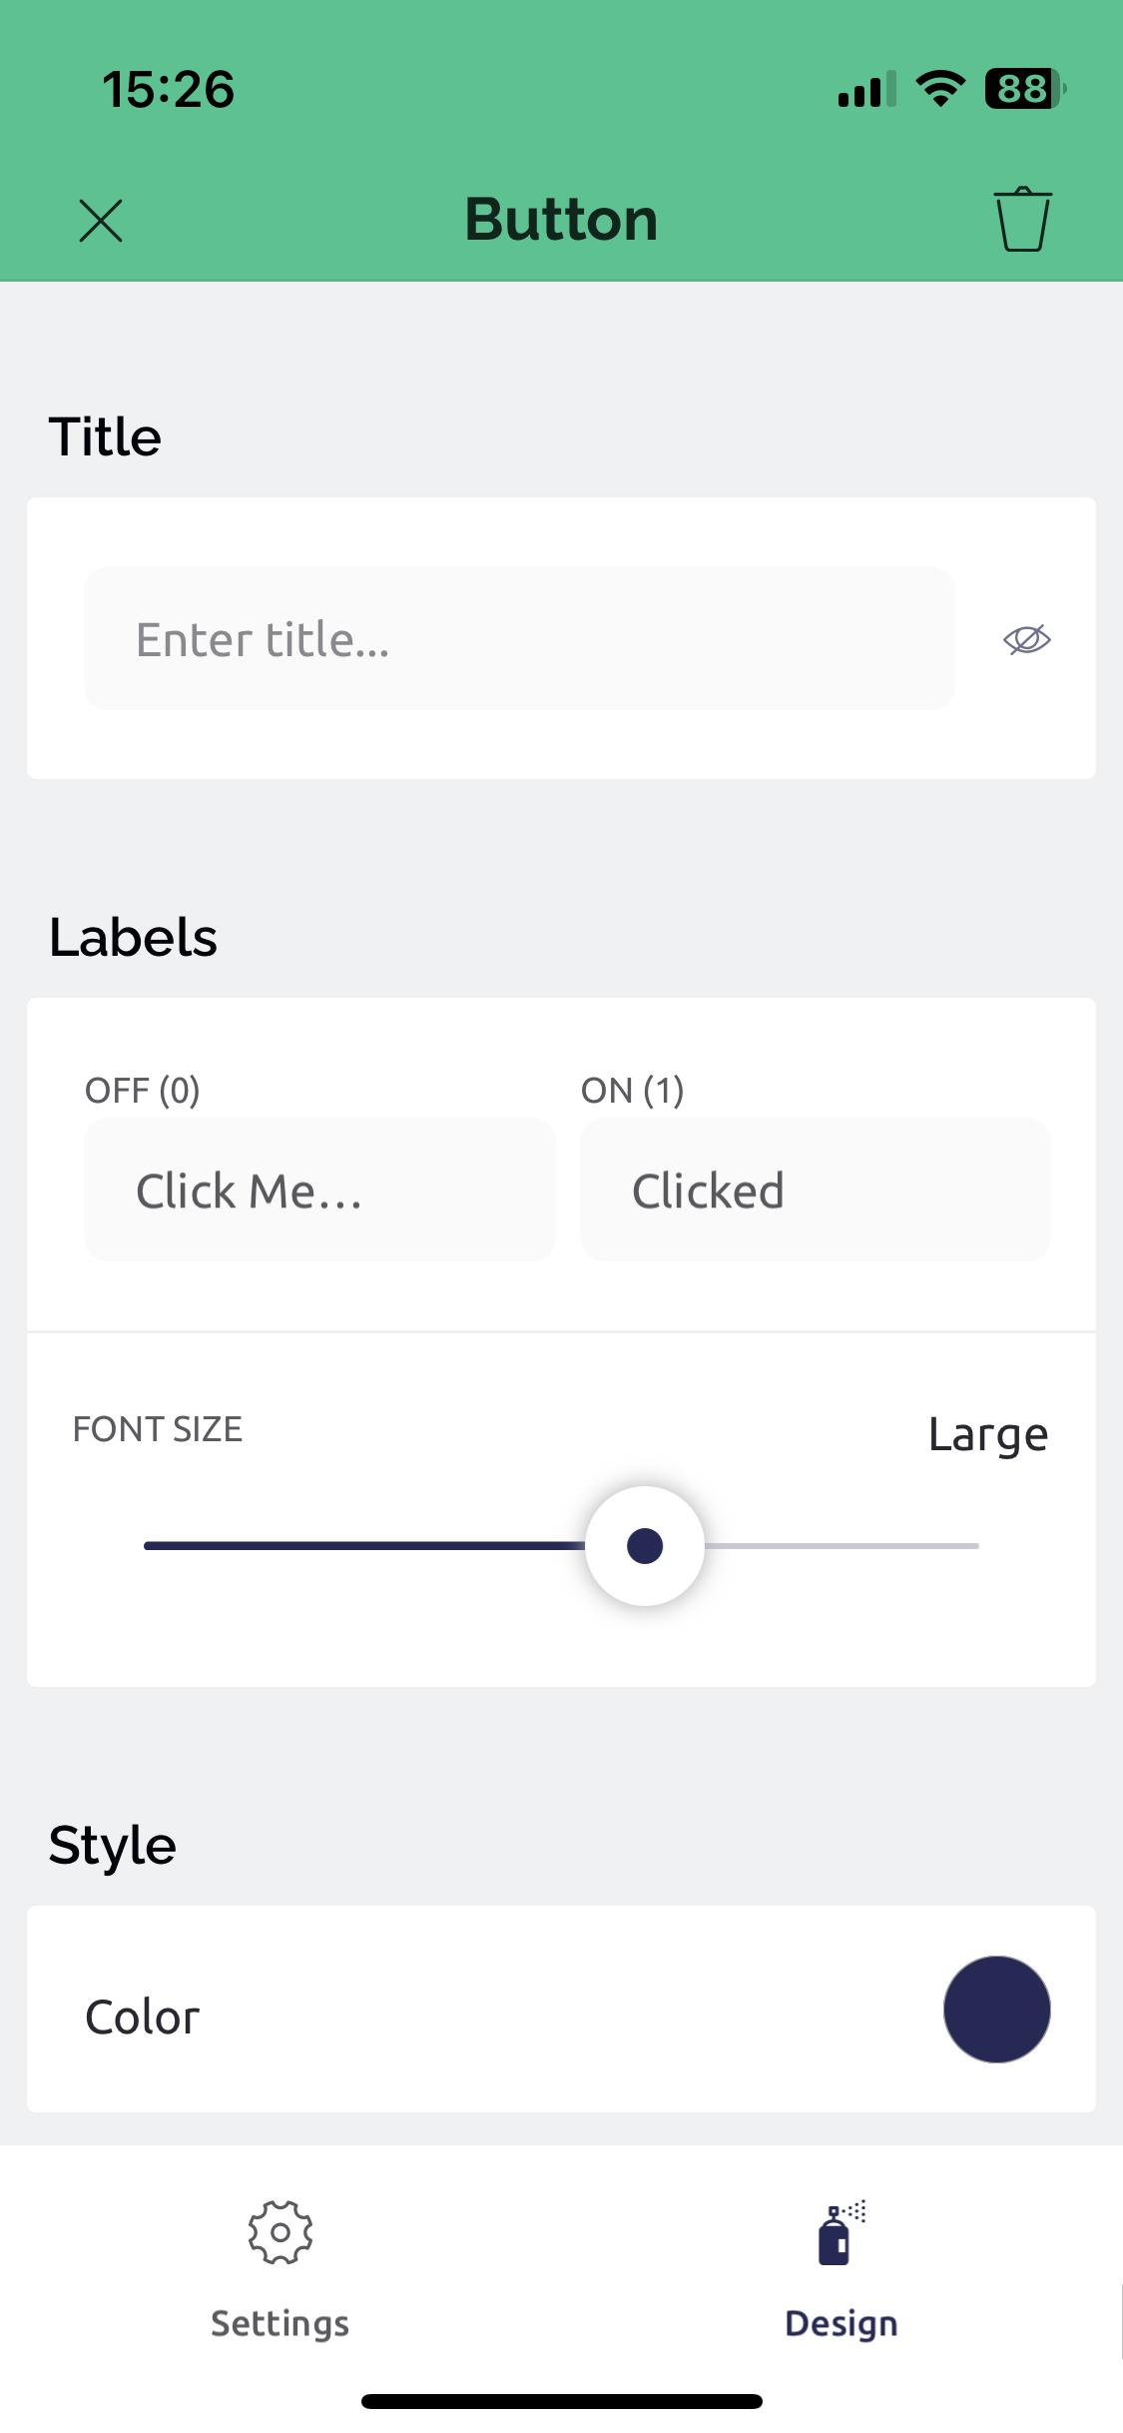Tap the Large font size value
Viewport: 1123px width, 2433px height.
(x=988, y=1435)
